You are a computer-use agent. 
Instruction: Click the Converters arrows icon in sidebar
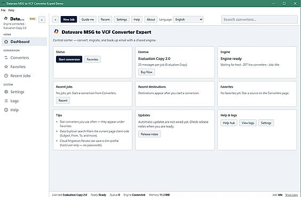tap(6, 58)
